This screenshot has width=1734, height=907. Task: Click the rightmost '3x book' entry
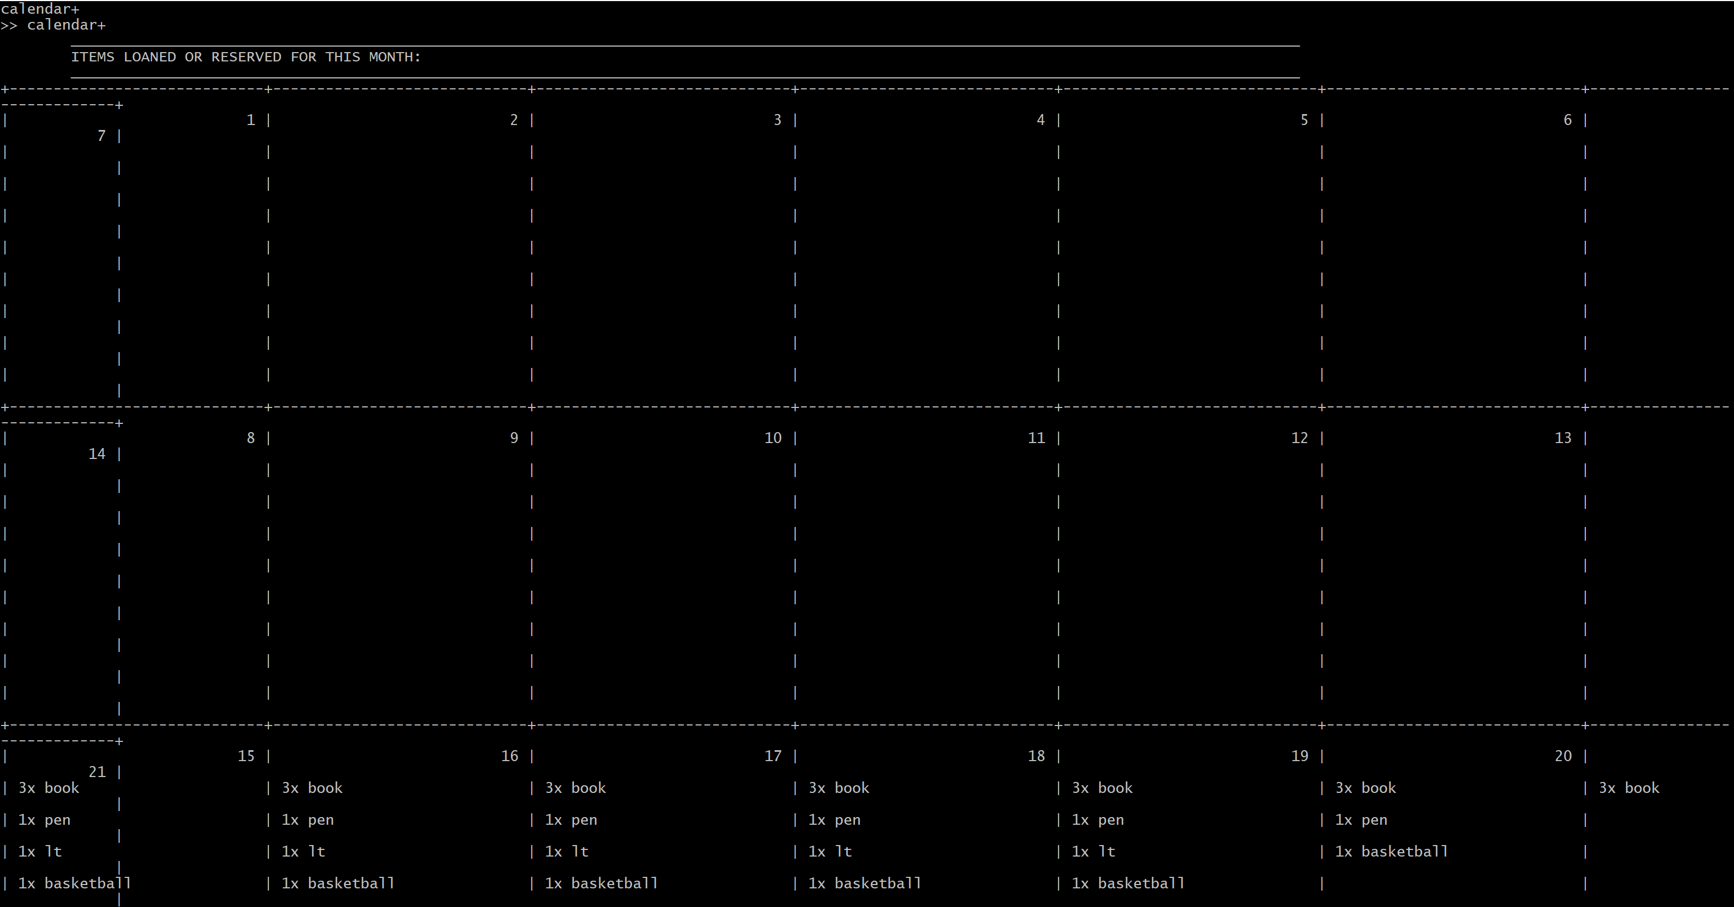[1628, 789]
